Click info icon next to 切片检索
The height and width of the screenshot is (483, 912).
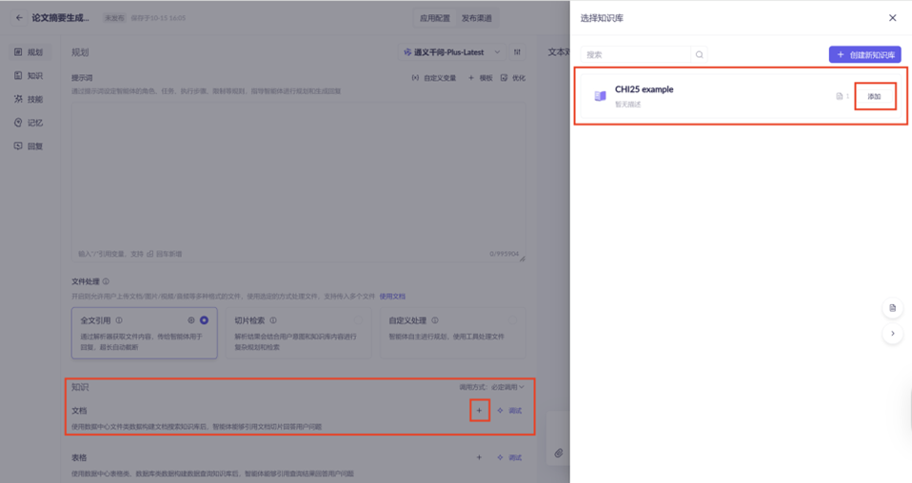coord(273,320)
